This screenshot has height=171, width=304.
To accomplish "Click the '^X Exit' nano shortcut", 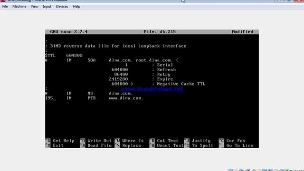I will [x=55, y=146].
